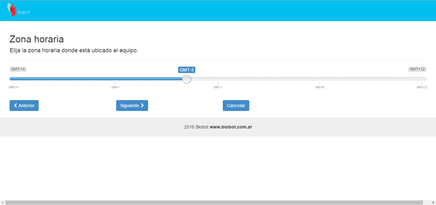Image resolution: width=436 pixels, height=205 pixels.
Task: Open the www.biobot.com.ar footer link
Action: [231, 127]
